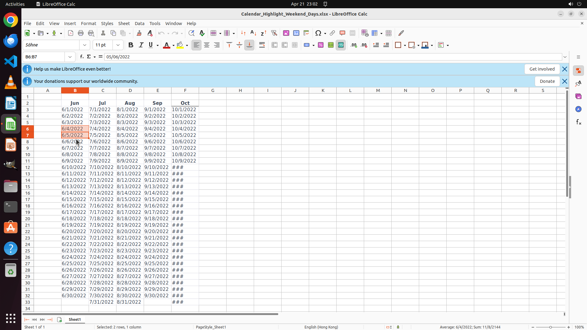Screen dimensions: 587x330
Task: Open the AutoFilter tool
Action: click(x=274, y=33)
